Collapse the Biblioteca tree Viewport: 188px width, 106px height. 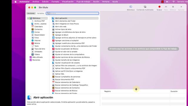28,18
